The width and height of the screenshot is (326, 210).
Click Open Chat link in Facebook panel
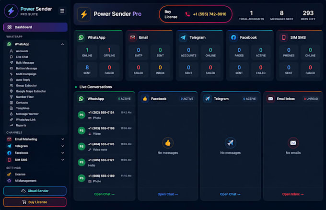pyautogui.click(x=168, y=194)
